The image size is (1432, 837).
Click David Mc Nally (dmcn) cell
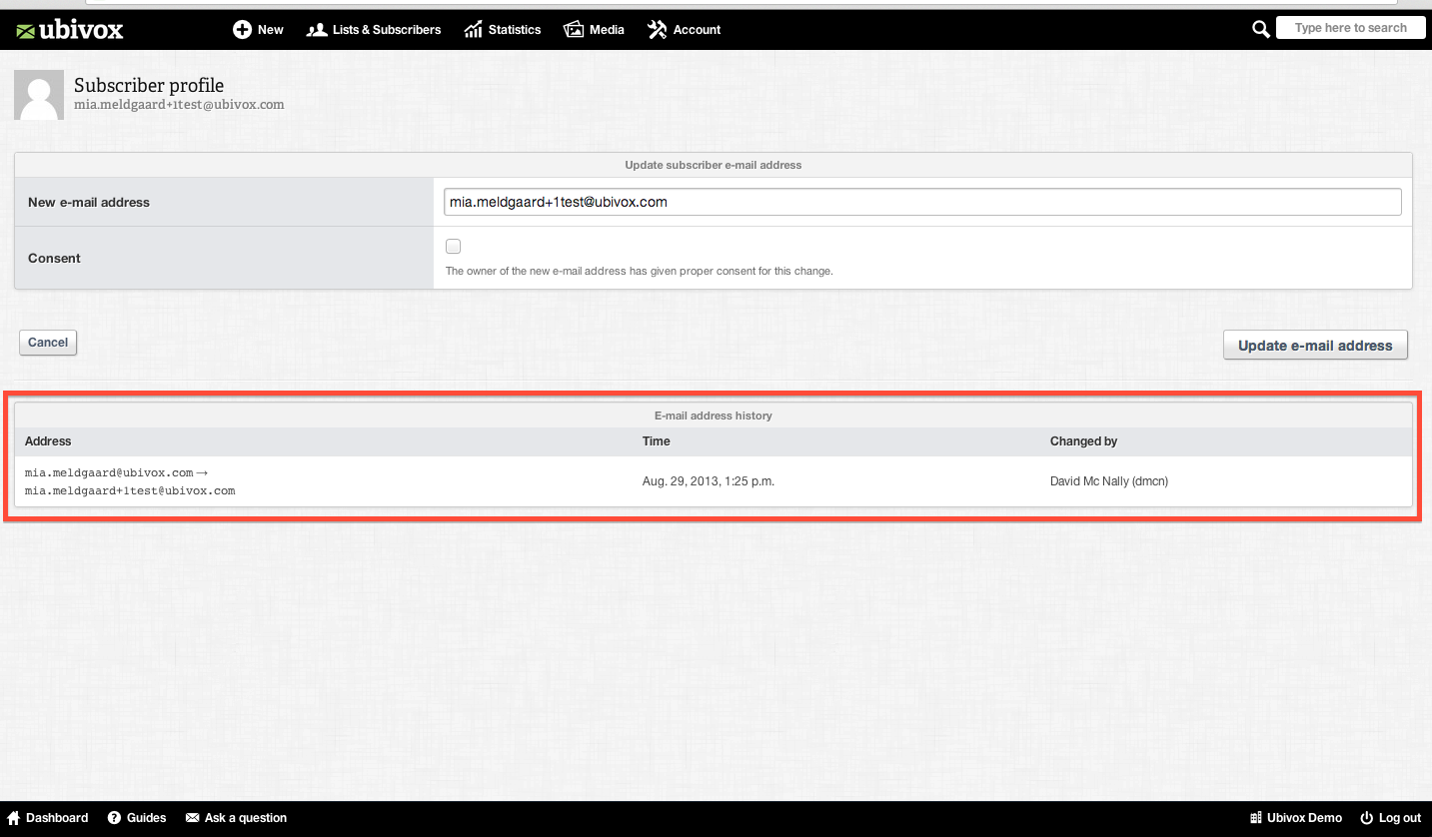1109,481
